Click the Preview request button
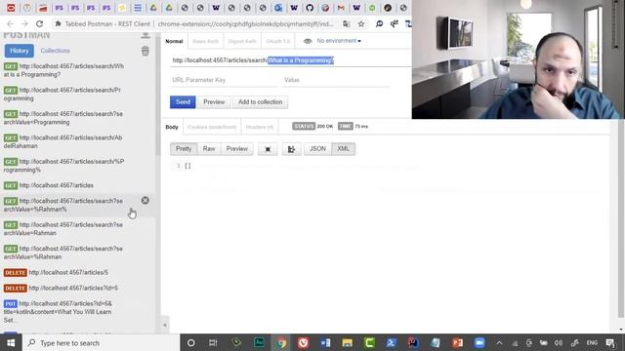 point(214,102)
